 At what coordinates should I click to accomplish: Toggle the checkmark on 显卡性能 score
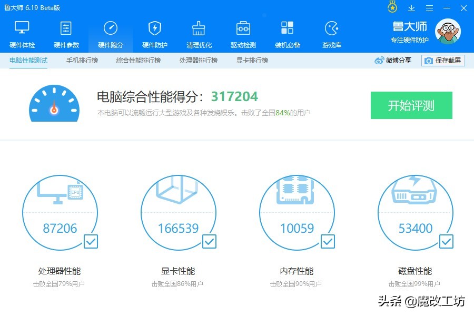(x=209, y=242)
